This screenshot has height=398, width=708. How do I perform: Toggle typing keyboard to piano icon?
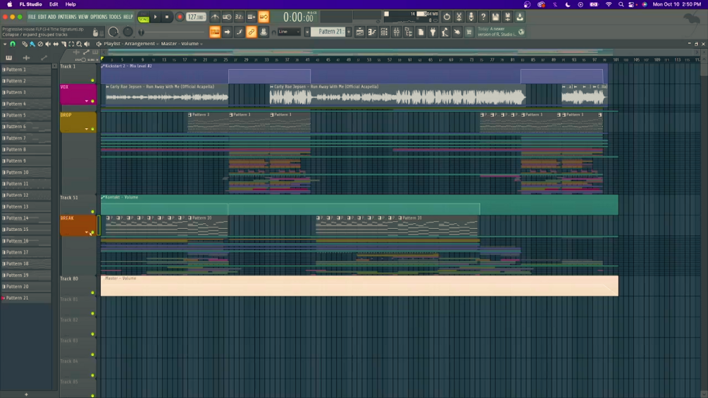215,32
